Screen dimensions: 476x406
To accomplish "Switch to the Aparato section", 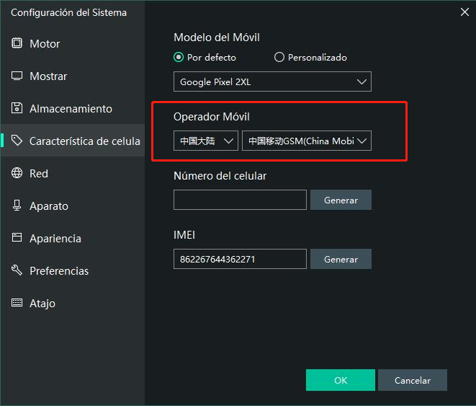I will pos(73,206).
